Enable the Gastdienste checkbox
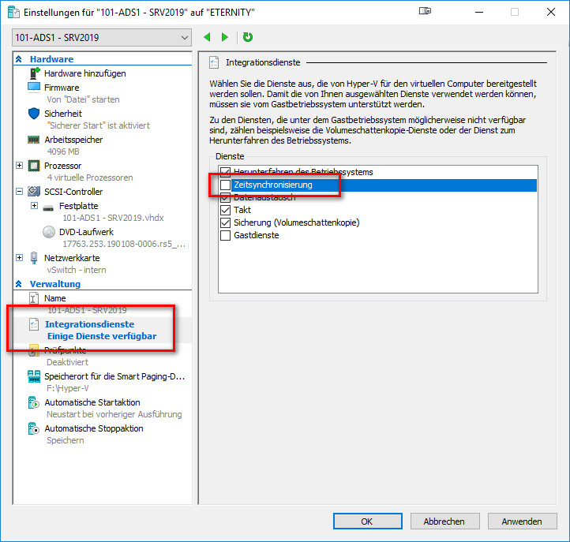The width and height of the screenshot is (570, 542). [226, 235]
